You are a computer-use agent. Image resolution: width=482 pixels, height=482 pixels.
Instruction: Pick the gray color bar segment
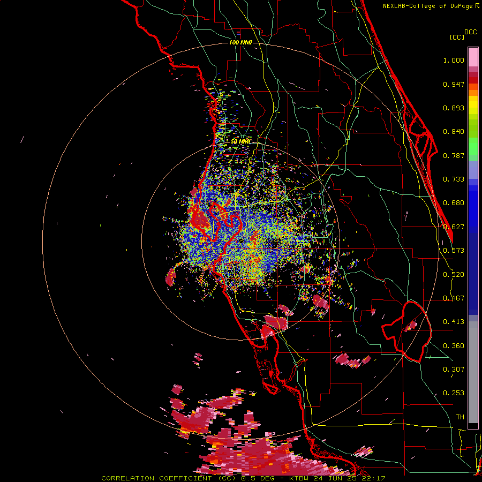[x=473, y=372]
